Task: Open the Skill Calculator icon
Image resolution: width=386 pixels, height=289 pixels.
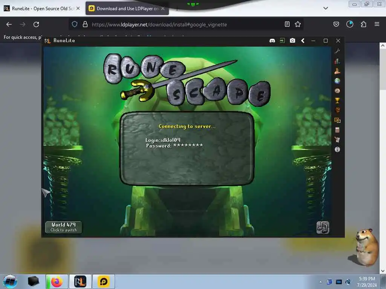Action: pos(337,130)
